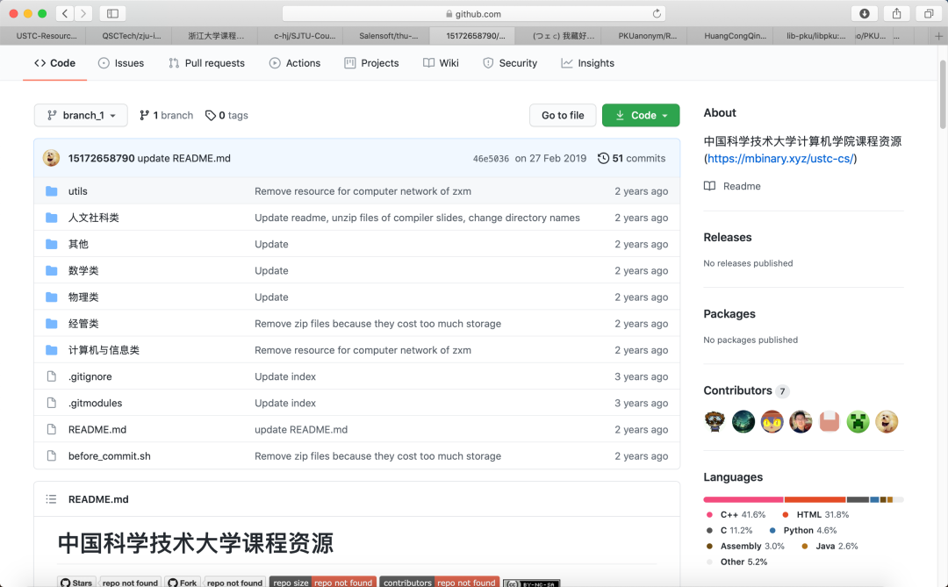The height and width of the screenshot is (587, 948).
Task: Open the 其他 folder link
Action: click(78, 244)
